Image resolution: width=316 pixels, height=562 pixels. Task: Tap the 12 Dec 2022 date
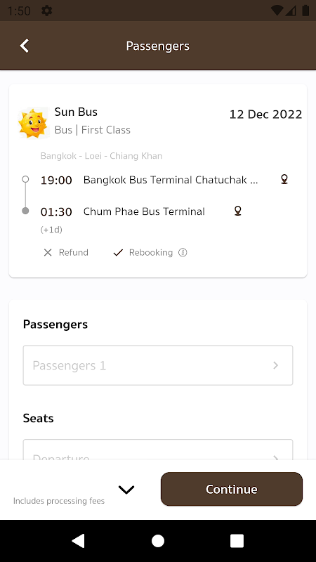tap(266, 115)
